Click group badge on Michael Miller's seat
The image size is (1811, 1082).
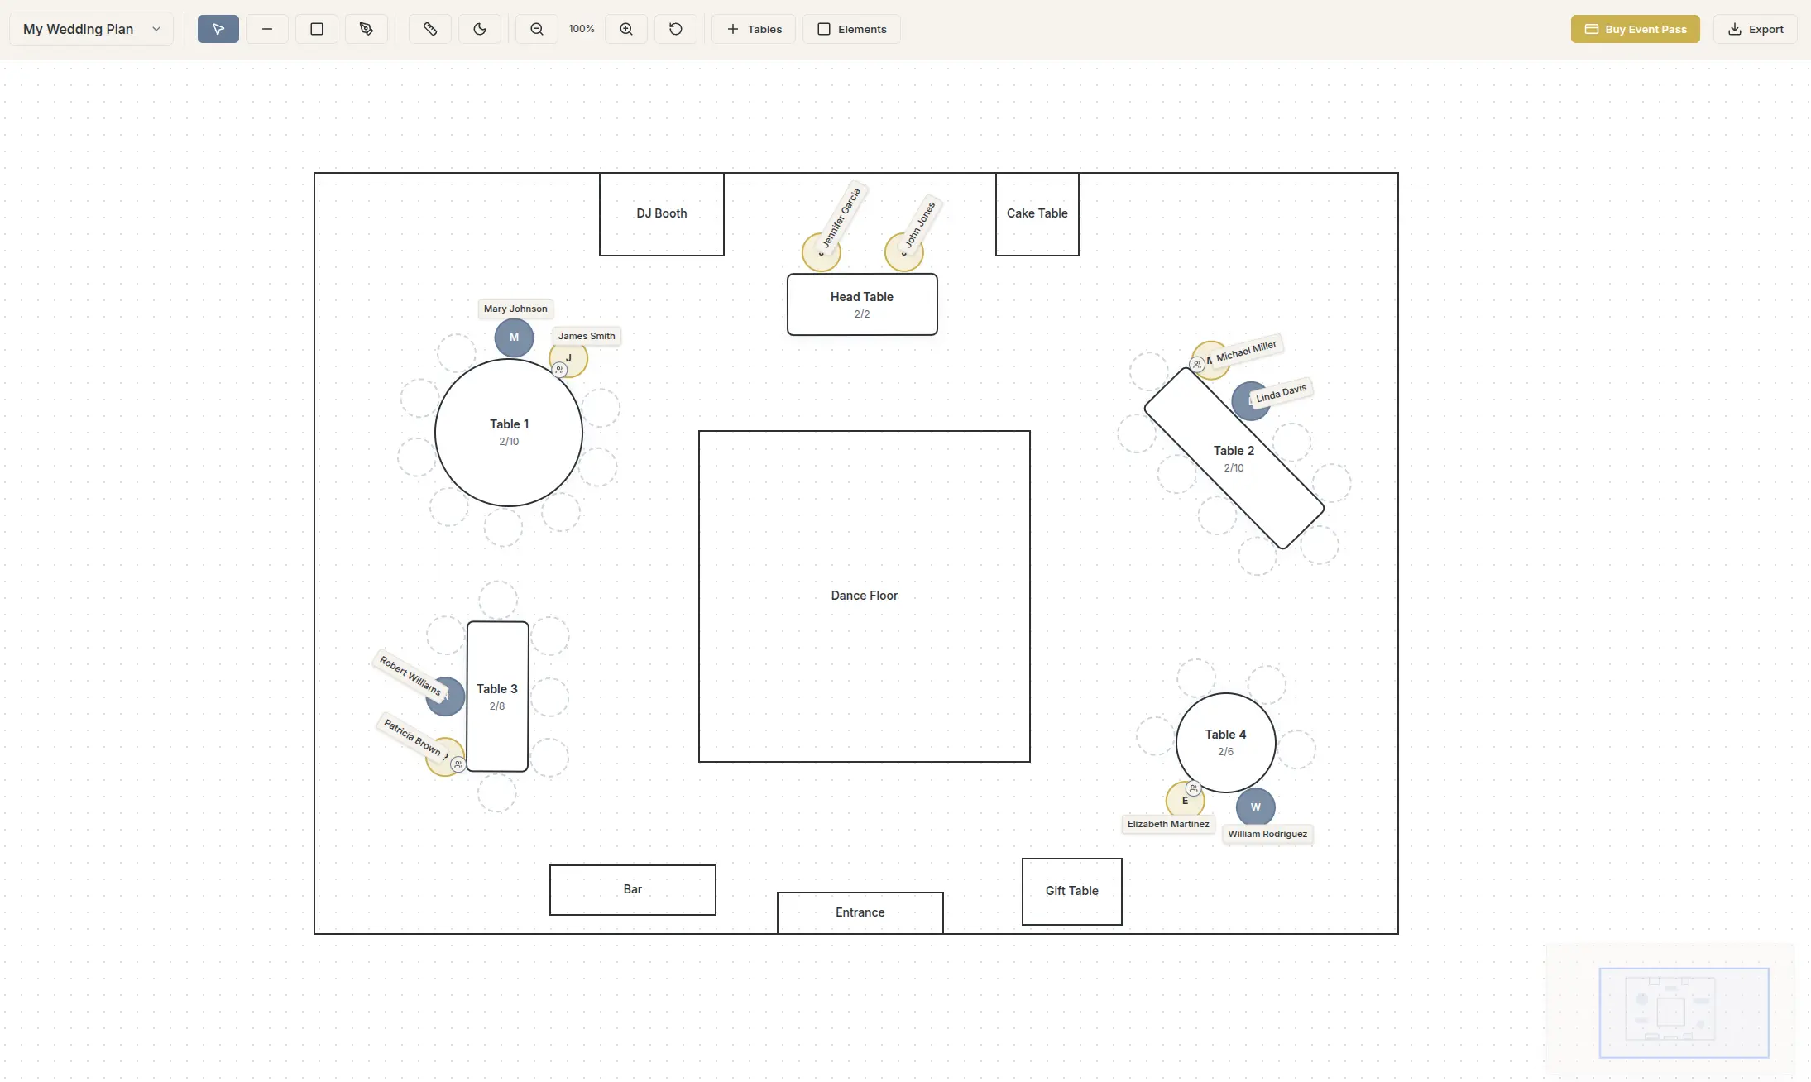(1197, 364)
